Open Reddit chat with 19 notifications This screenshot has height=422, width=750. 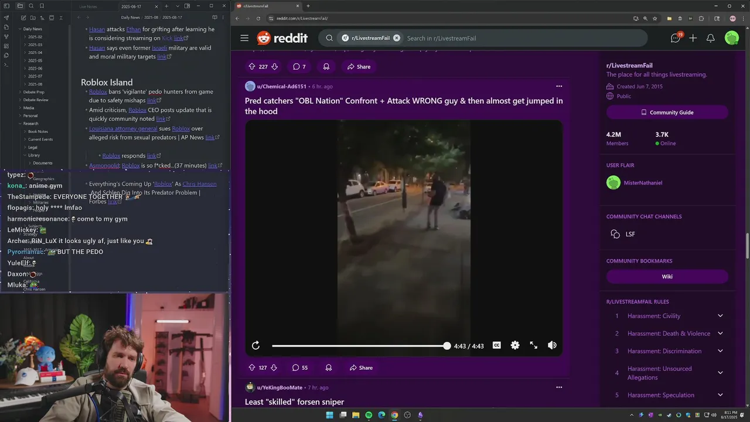pyautogui.click(x=676, y=38)
